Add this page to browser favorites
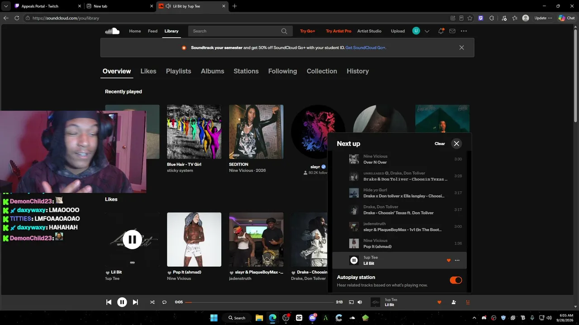579x325 pixels. coord(470,18)
